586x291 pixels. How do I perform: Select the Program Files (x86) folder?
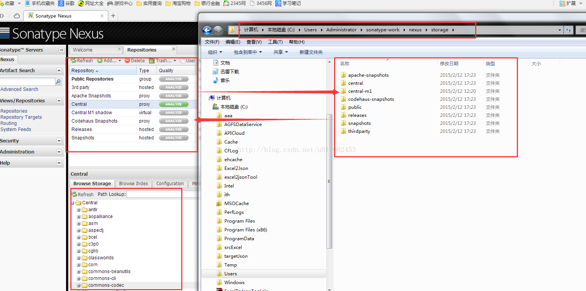coord(245,230)
